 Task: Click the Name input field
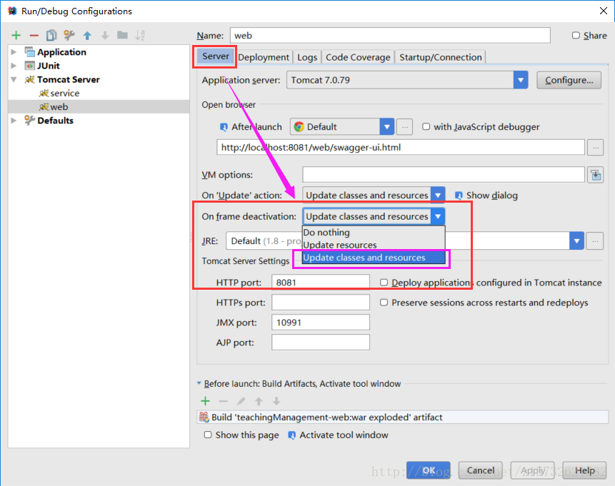390,35
